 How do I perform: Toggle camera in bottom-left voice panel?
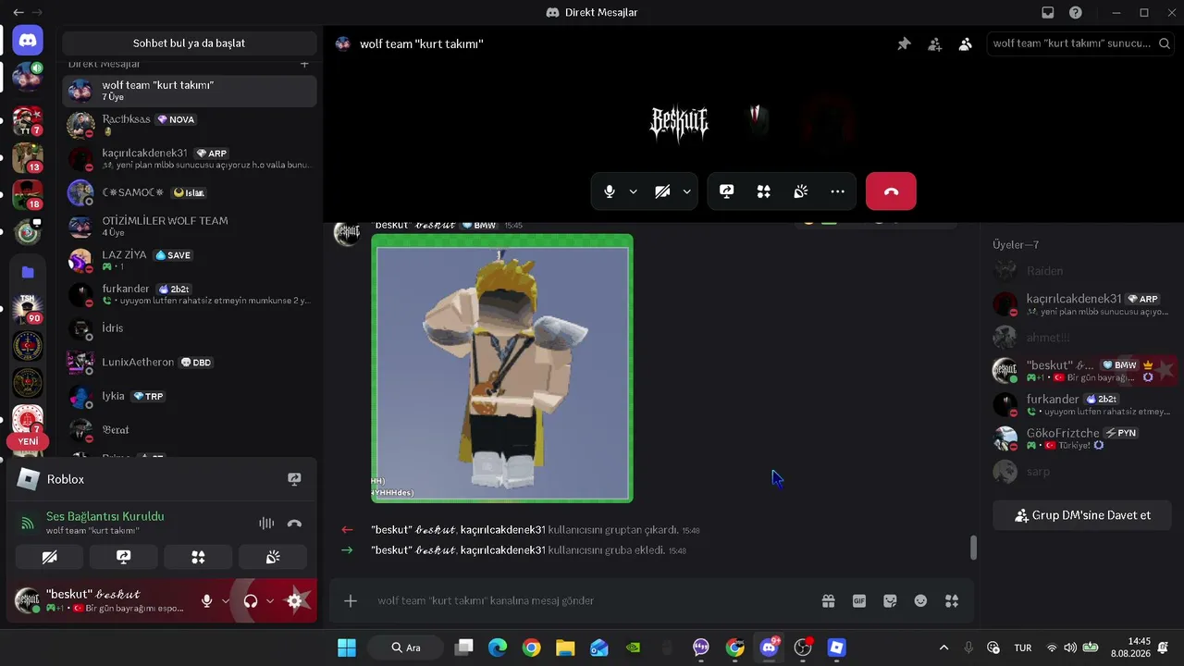pyautogui.click(x=50, y=557)
